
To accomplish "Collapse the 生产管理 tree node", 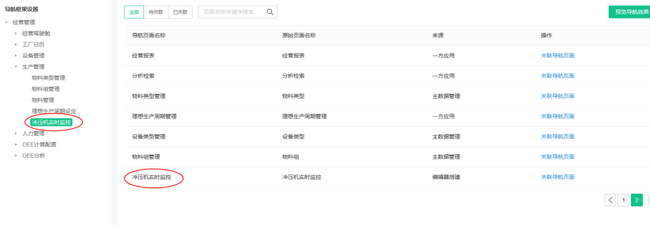I will [16, 67].
